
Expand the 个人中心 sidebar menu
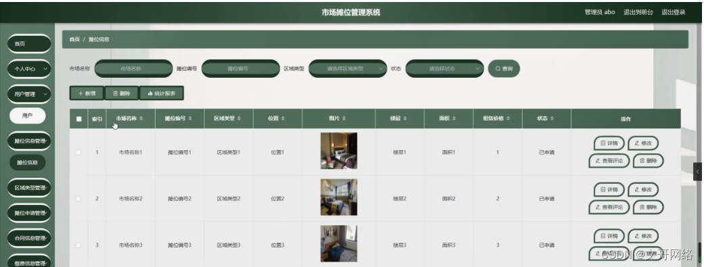coord(29,69)
